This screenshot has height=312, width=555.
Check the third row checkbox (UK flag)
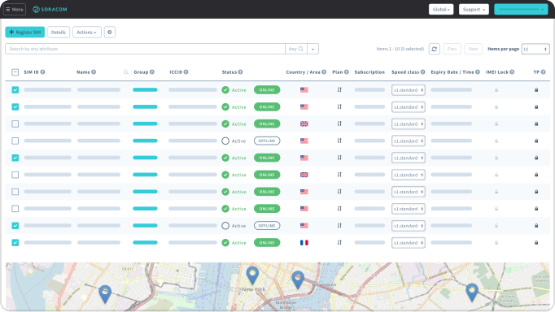tap(15, 124)
